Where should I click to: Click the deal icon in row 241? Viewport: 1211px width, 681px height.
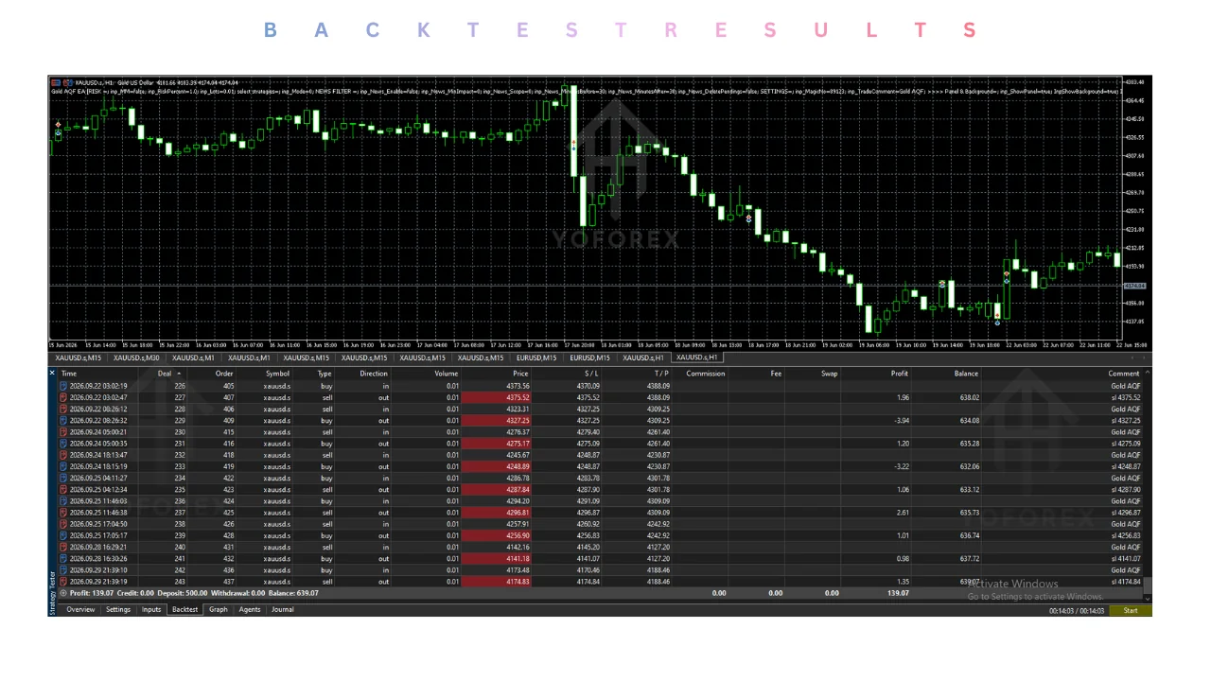pyautogui.click(x=63, y=558)
